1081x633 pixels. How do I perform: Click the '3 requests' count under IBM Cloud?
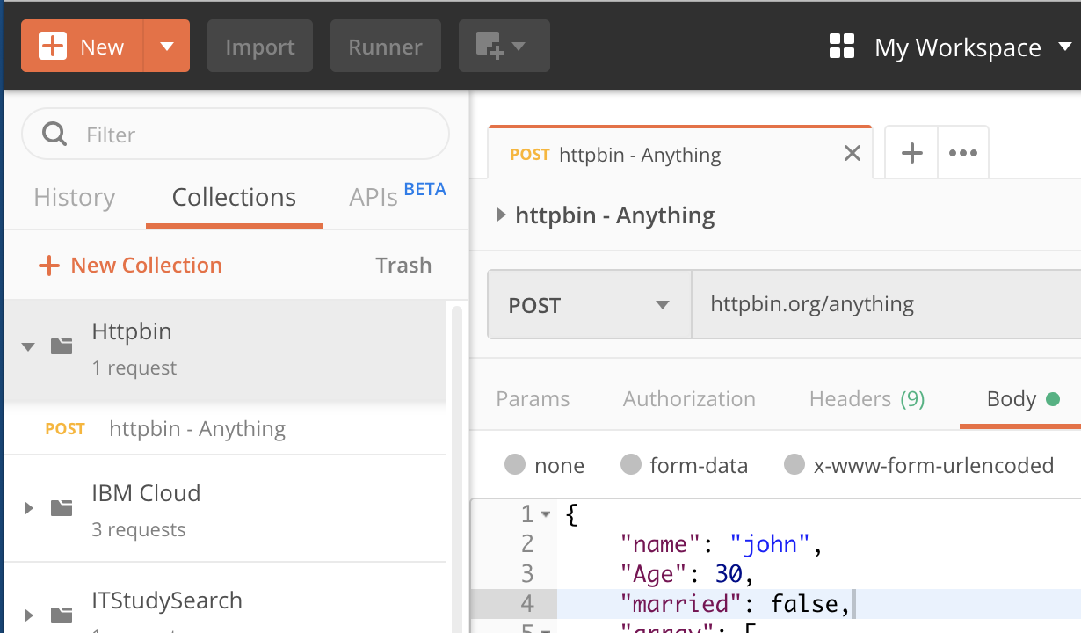click(x=139, y=529)
